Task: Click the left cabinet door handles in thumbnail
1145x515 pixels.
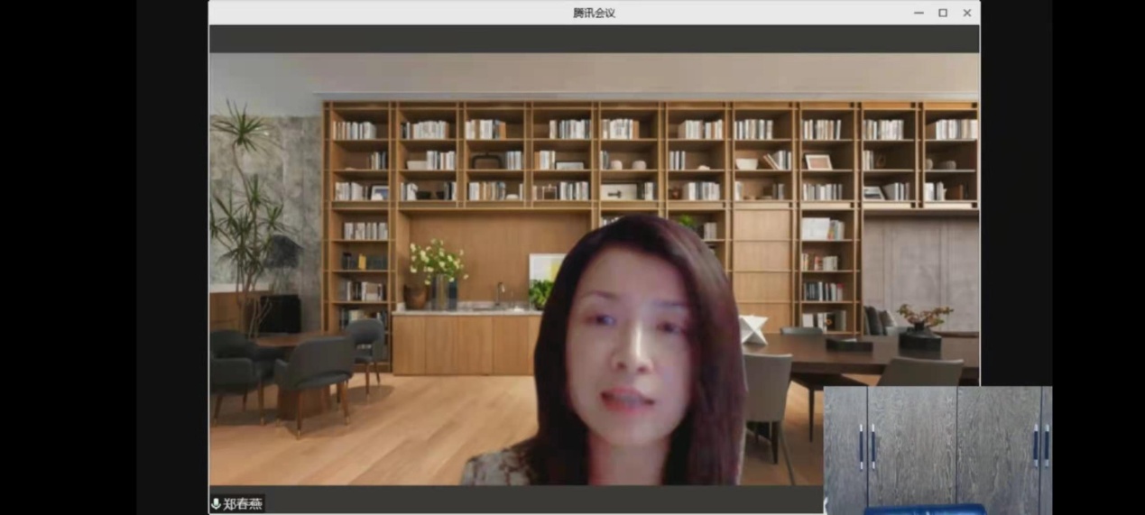Action: pos(866,446)
